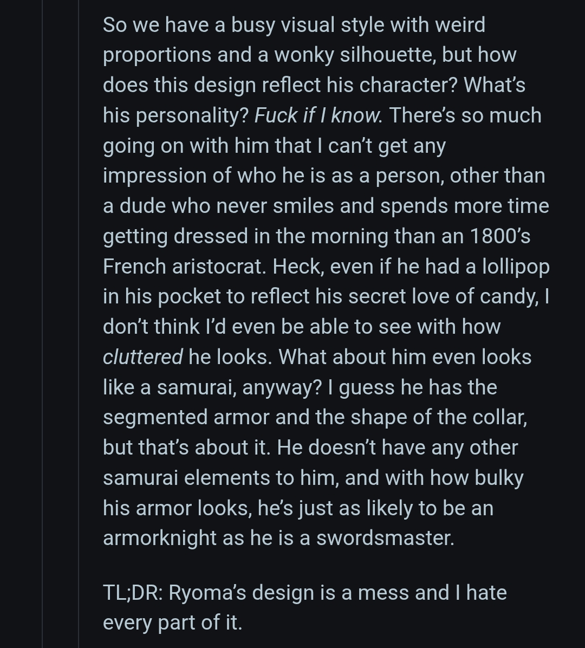The image size is (585, 648).
Task: Click the word 'personality?' in the comment
Action: click(x=192, y=115)
